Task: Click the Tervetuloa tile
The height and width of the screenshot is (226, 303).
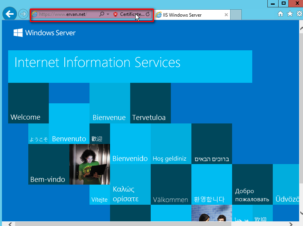Action: tap(151, 103)
